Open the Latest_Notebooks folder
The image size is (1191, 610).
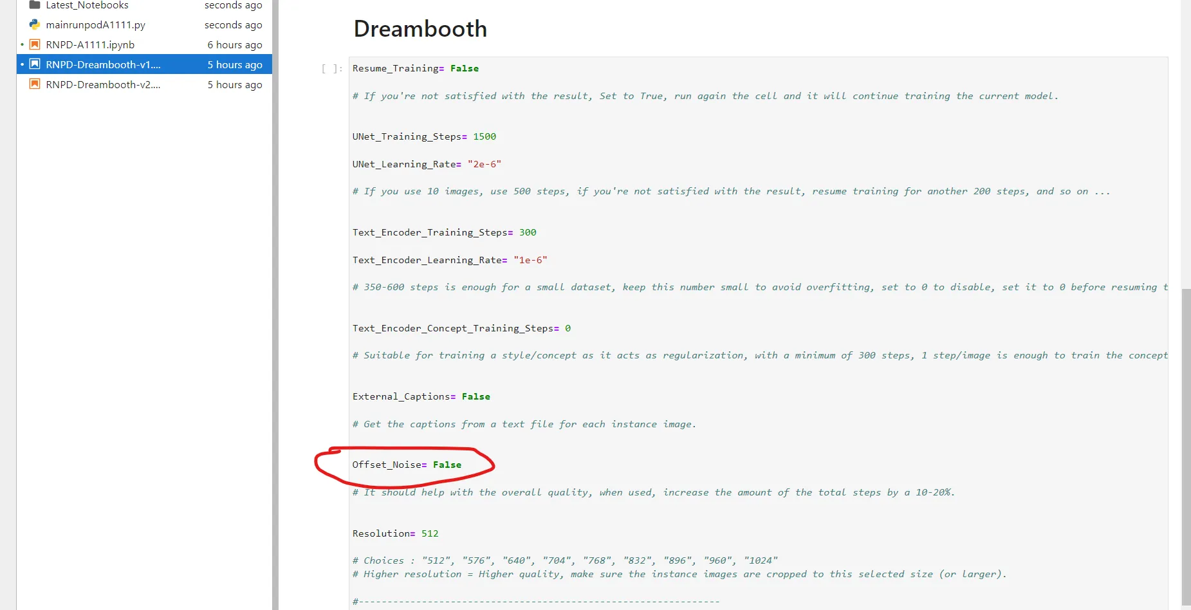pos(87,5)
